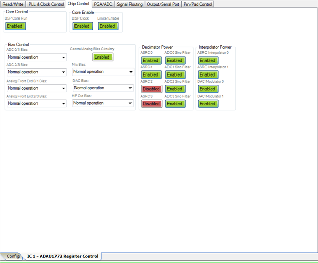This screenshot has height=263, width=318.
Task: Disable the ASRC1 decimator
Action: [x=151, y=75]
